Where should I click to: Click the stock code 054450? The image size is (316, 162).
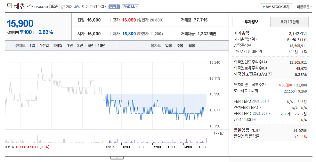point(41,7)
